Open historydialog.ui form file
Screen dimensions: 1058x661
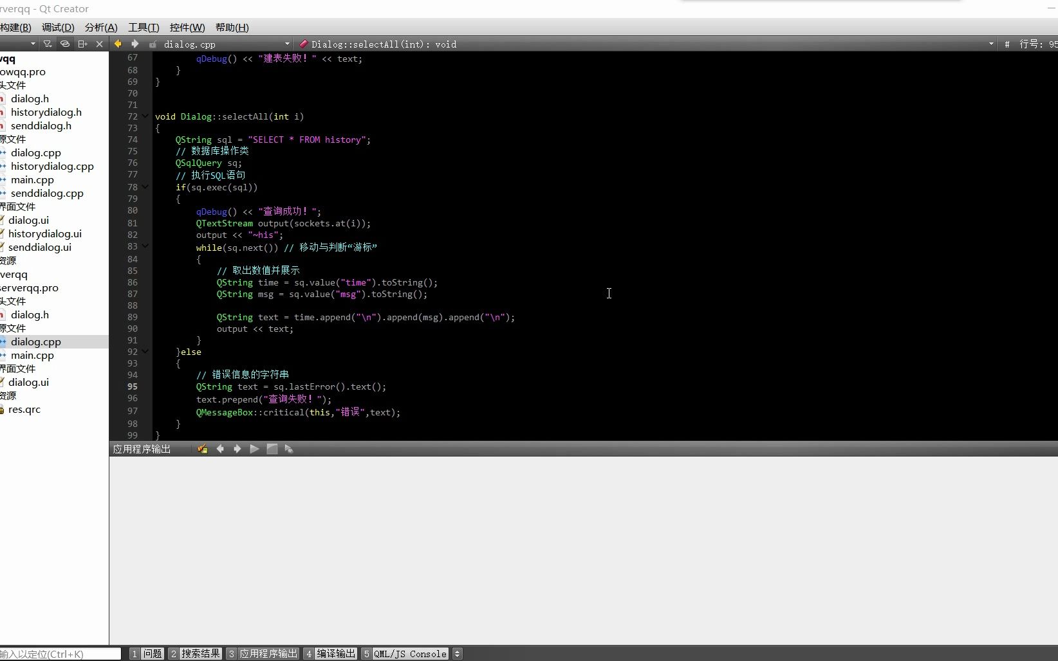tap(44, 233)
